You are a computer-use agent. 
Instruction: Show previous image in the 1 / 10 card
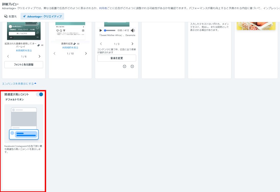tap(54, 53)
